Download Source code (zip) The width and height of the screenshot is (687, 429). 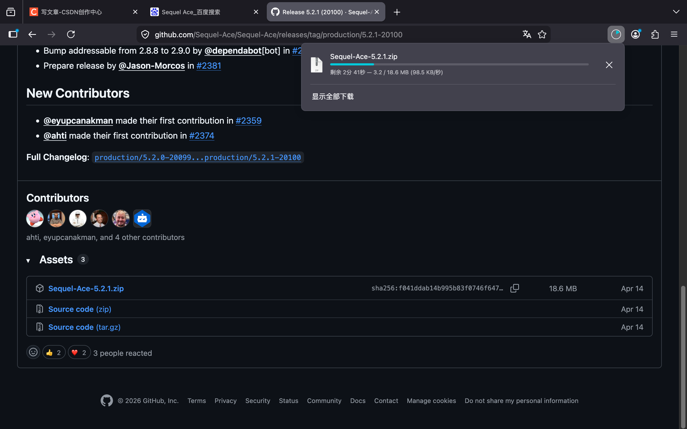pyautogui.click(x=80, y=309)
